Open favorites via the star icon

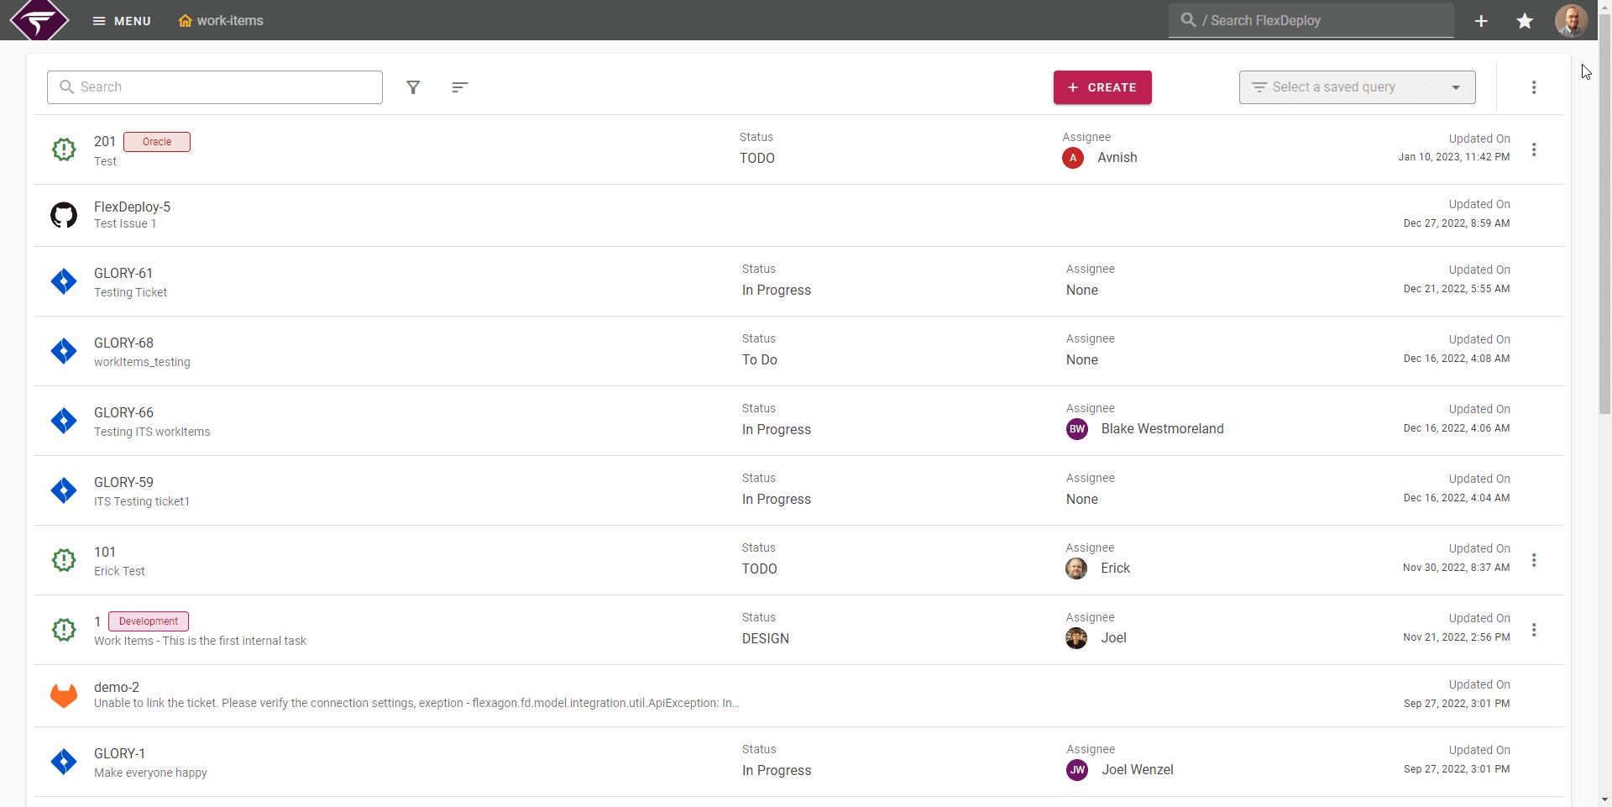coord(1525,20)
